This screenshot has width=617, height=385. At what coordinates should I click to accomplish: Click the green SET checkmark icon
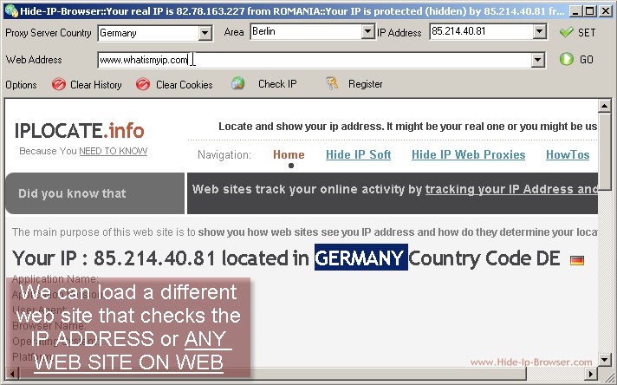tap(566, 32)
